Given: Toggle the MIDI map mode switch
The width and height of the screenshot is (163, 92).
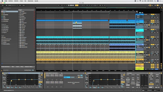Looking at the screenshot, I should (155, 5).
